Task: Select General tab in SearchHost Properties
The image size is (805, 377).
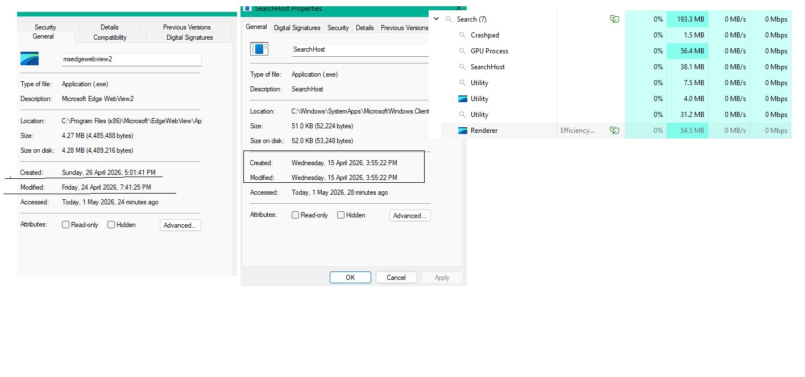Action: [256, 27]
